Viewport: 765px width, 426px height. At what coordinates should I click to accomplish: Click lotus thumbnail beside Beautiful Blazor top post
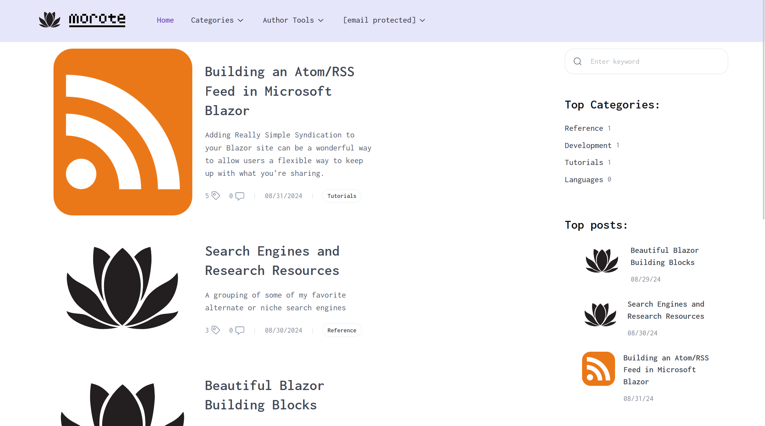602,261
